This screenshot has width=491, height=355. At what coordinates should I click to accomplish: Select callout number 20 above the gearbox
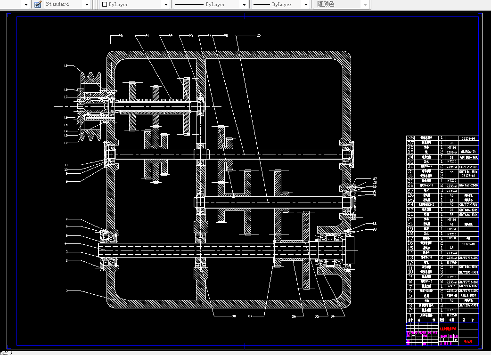(121, 36)
